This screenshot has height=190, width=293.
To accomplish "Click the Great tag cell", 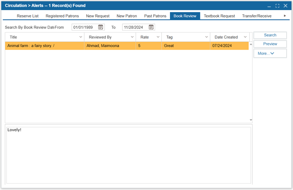I will pos(186,46).
